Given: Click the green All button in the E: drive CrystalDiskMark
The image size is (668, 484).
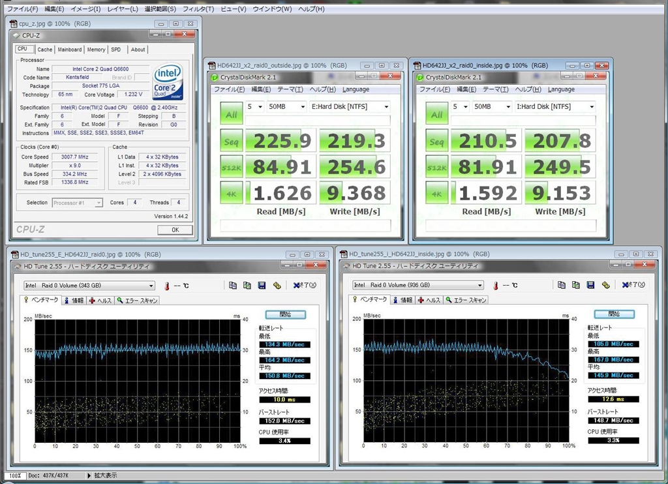Looking at the screenshot, I should 230,113.
